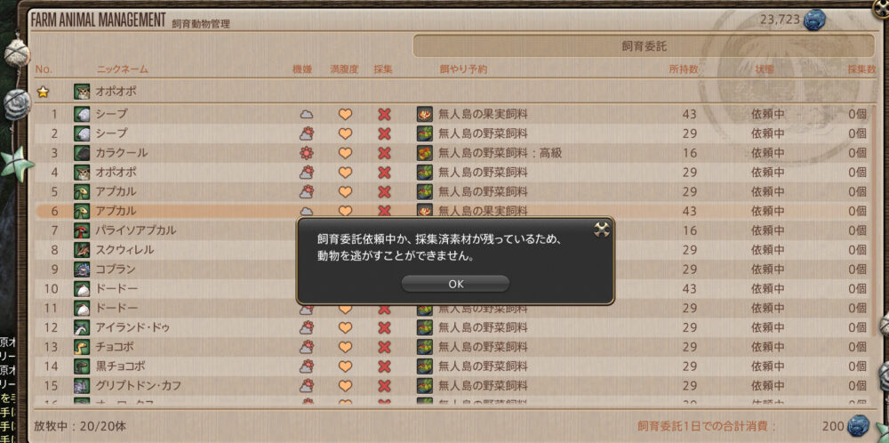Viewport: 889px width, 443px height.
Task: Close the dialog with the X icon
Action: (x=602, y=230)
